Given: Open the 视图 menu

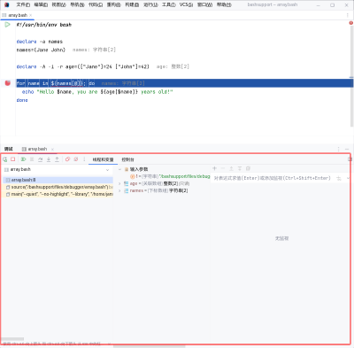Looking at the screenshot, I should 58,4.
